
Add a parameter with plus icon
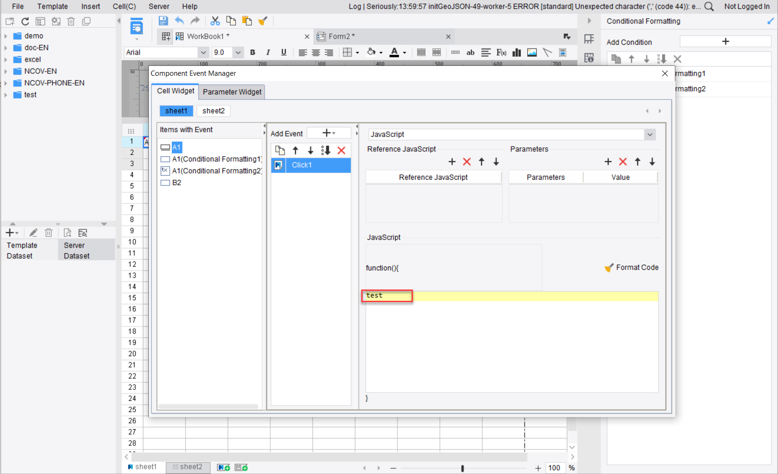coord(608,162)
